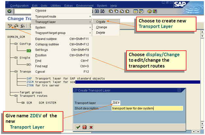The width and height of the screenshot is (205, 135).
Task: Click the second application toolbar icon
Action: 16,26
